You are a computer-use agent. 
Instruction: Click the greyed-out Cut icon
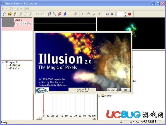point(20,14)
